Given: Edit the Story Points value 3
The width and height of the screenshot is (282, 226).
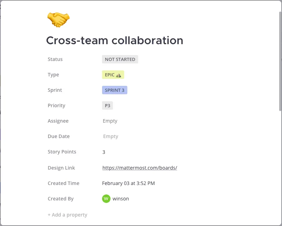Looking at the screenshot, I should [104, 152].
